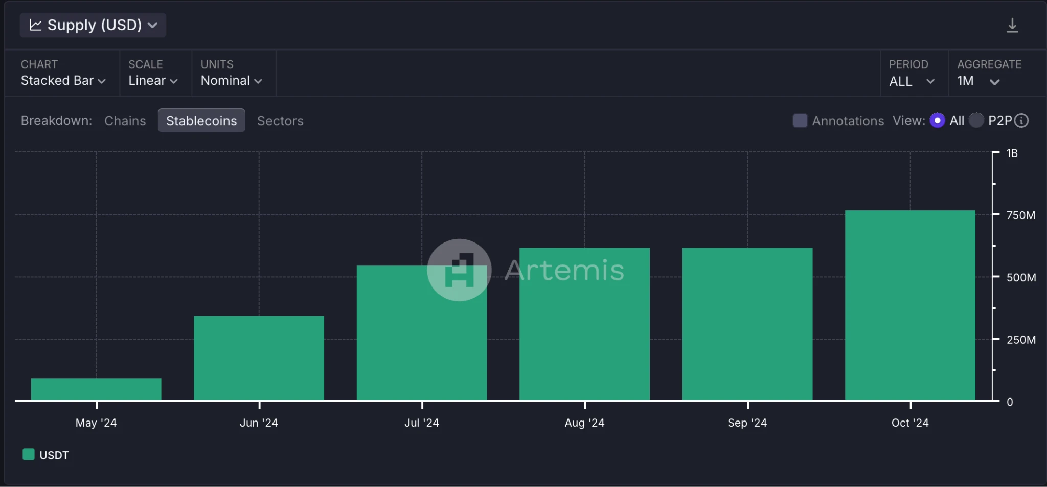Switch breakdown to Sectors
Screen dimensions: 1047x487
280,120
